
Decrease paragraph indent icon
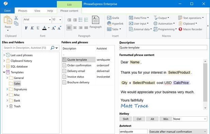click(x=69, y=20)
